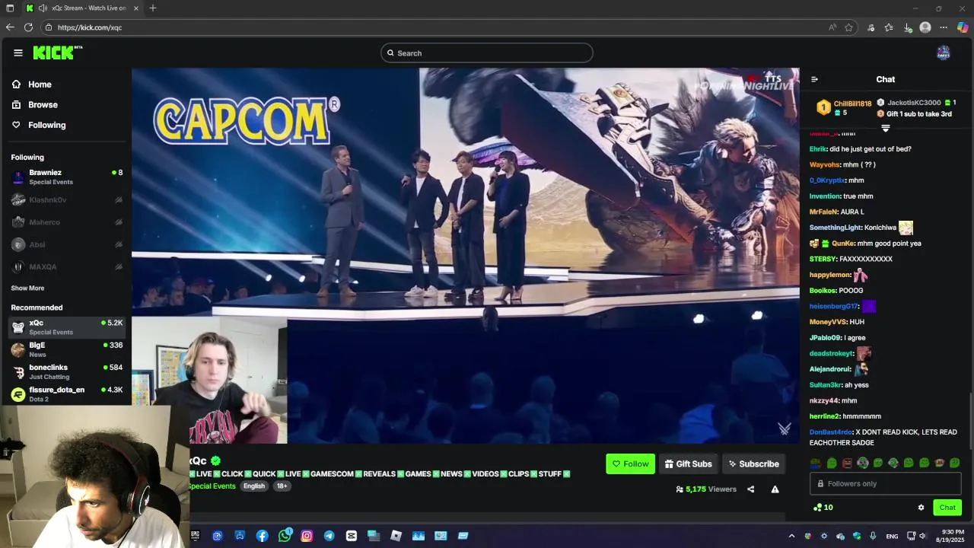This screenshot has width=974, height=548.
Task: Click the 18+ tag
Action: point(282,486)
